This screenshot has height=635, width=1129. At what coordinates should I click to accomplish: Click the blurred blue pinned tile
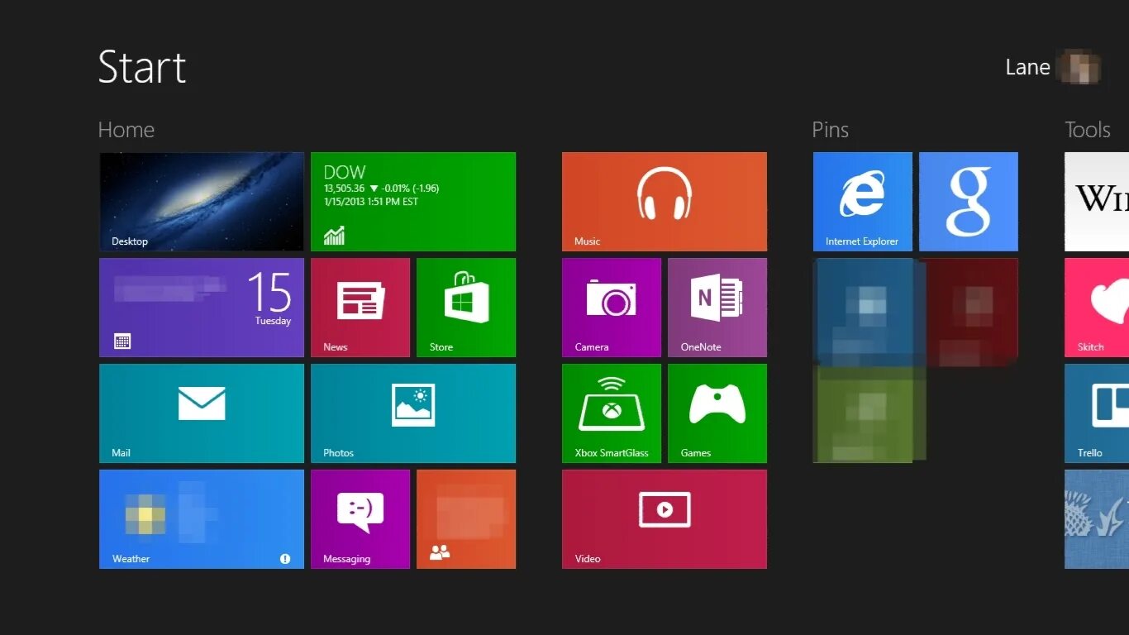pyautogui.click(x=864, y=311)
